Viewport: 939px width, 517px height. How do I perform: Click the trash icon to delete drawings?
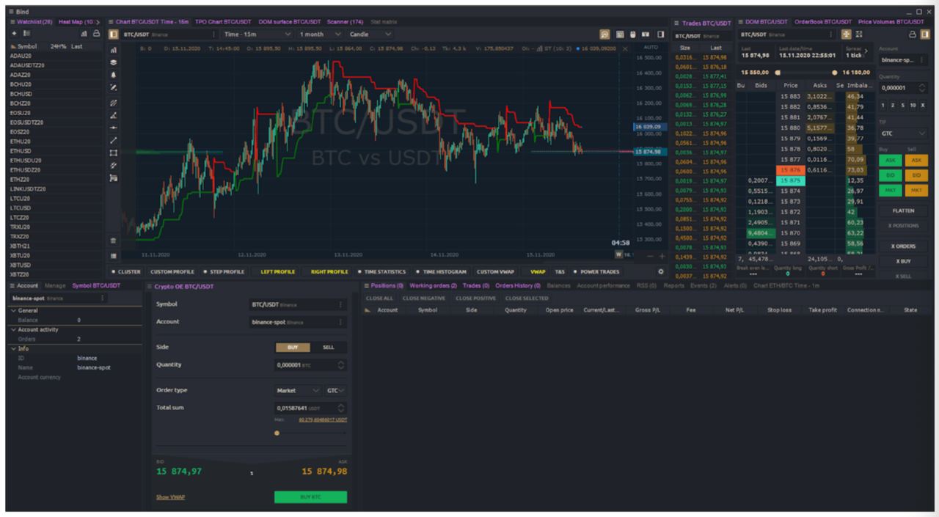tap(114, 241)
